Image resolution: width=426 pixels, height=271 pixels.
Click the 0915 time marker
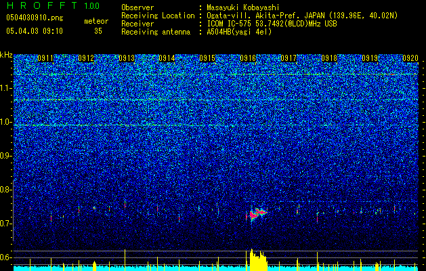click(x=207, y=58)
